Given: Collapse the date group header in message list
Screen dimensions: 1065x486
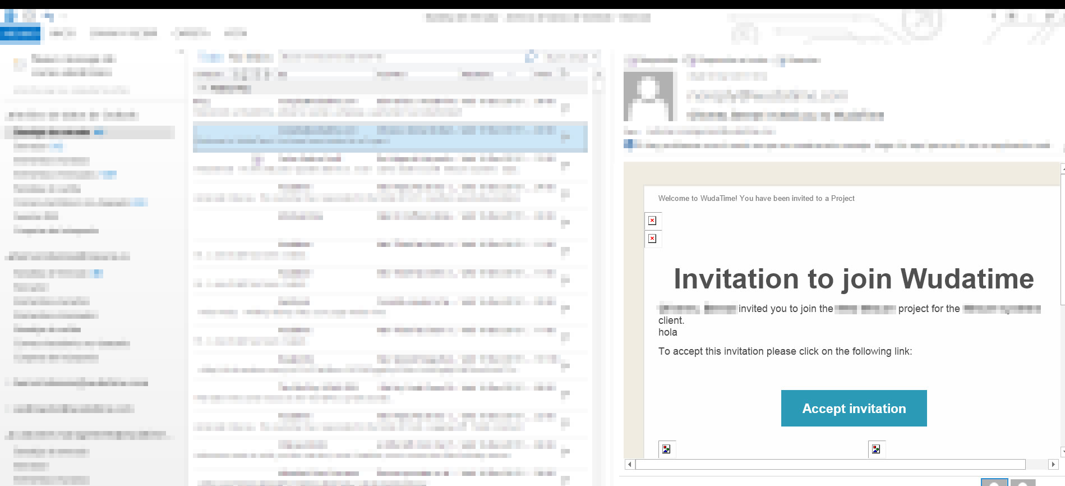Looking at the screenshot, I should click(x=203, y=88).
